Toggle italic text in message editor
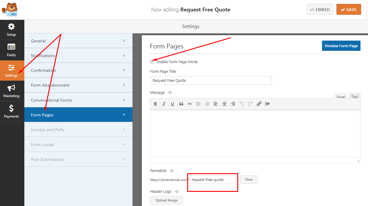368x206 pixels. [164, 104]
